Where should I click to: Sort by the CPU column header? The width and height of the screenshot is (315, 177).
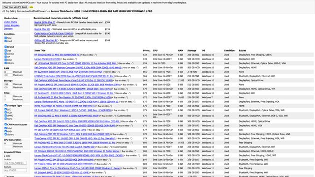(155, 51)
